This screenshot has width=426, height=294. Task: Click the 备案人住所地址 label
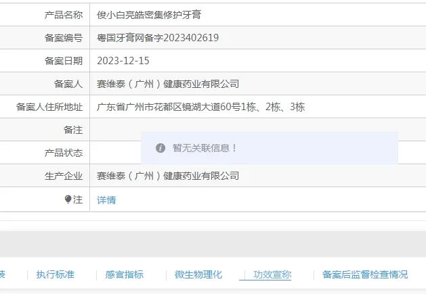49,107
